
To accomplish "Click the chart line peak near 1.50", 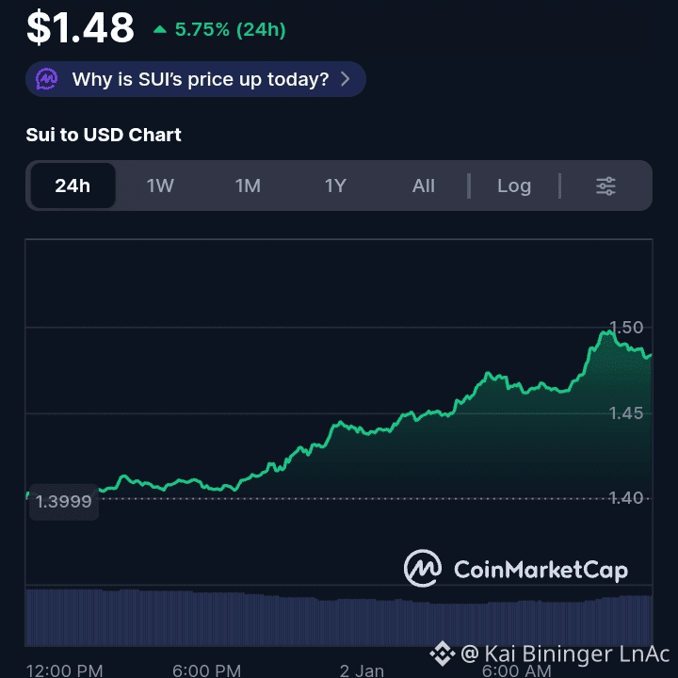I will point(607,332).
